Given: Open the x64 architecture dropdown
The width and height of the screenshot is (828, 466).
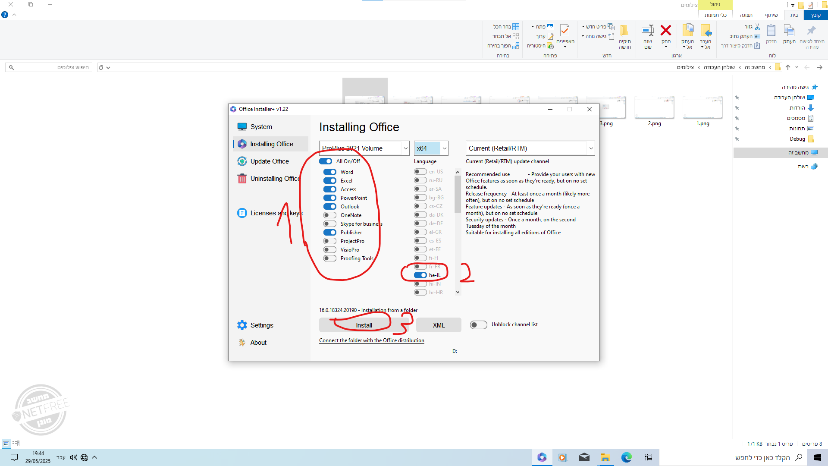Looking at the screenshot, I should (x=431, y=148).
